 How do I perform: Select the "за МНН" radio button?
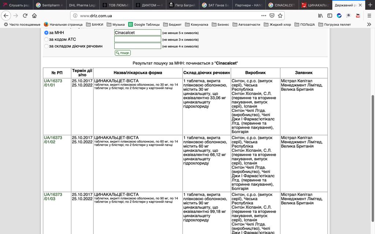pos(46,33)
